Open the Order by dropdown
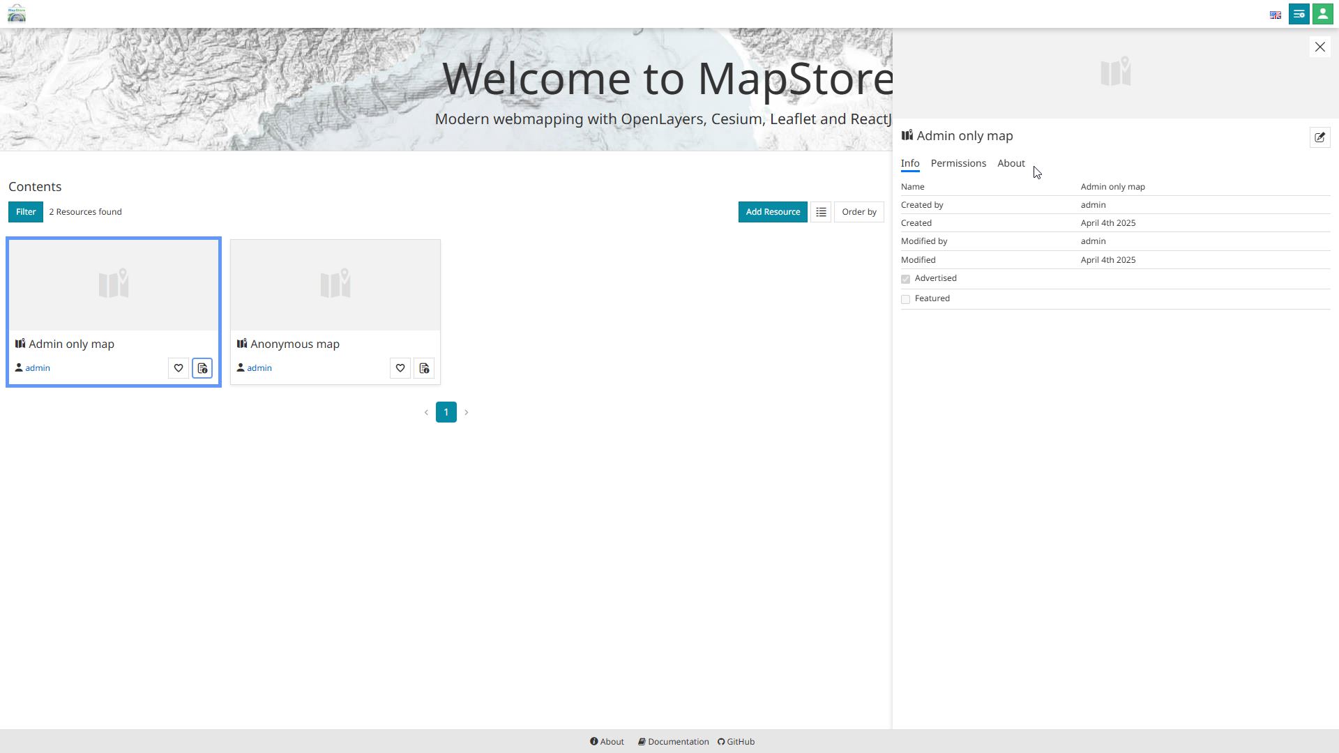This screenshot has height=753, width=1339. (859, 212)
